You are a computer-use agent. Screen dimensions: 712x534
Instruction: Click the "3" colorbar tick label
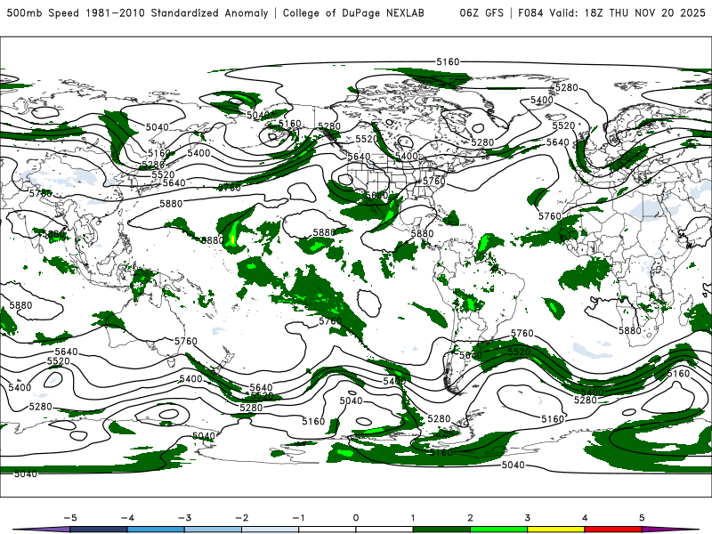pyautogui.click(x=528, y=518)
